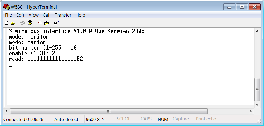
Task: Click the Open connection folder icon
Action: click(13, 23)
